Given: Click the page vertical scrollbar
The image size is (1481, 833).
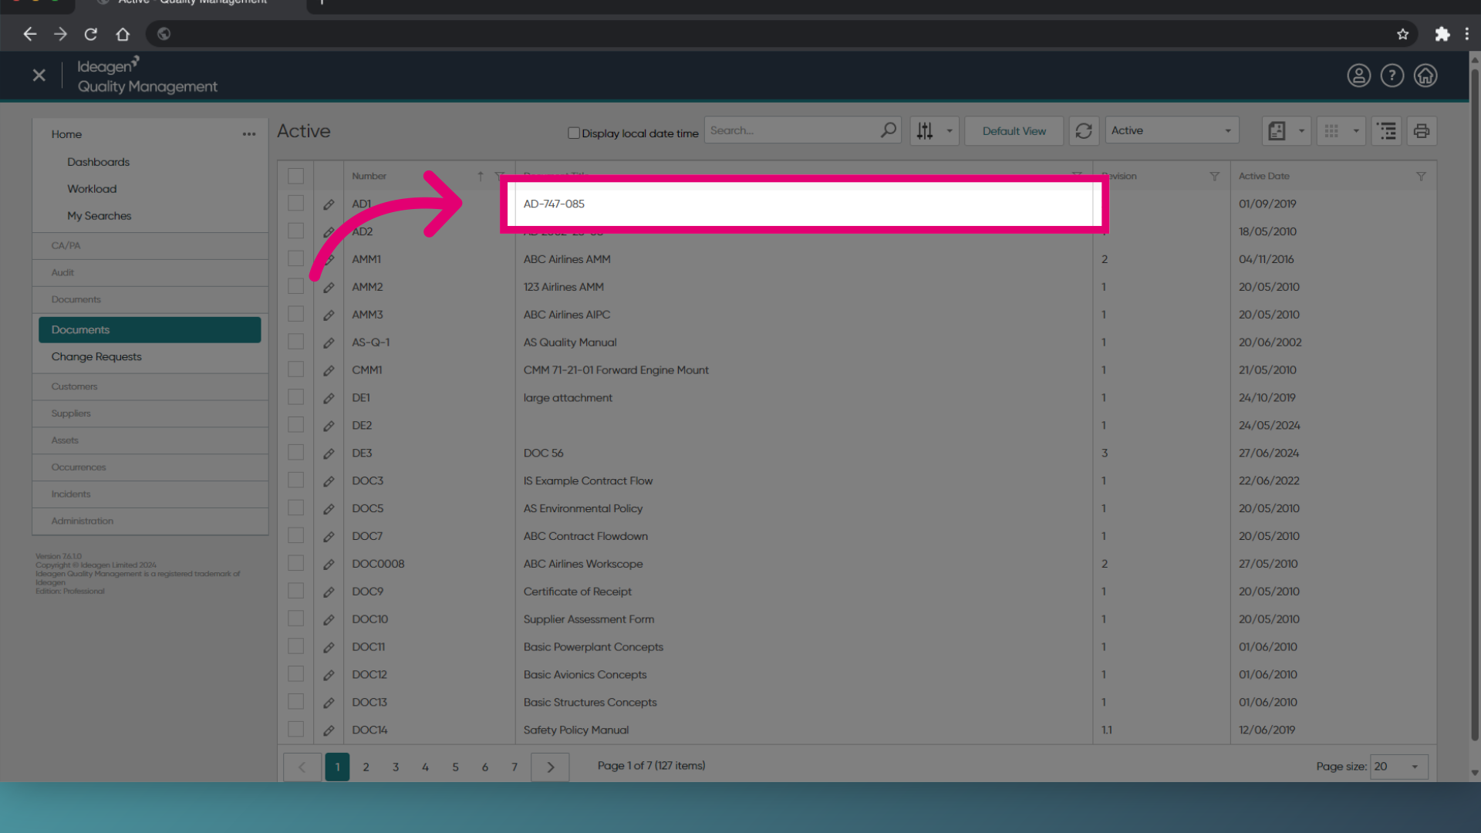Looking at the screenshot, I should tap(1474, 405).
